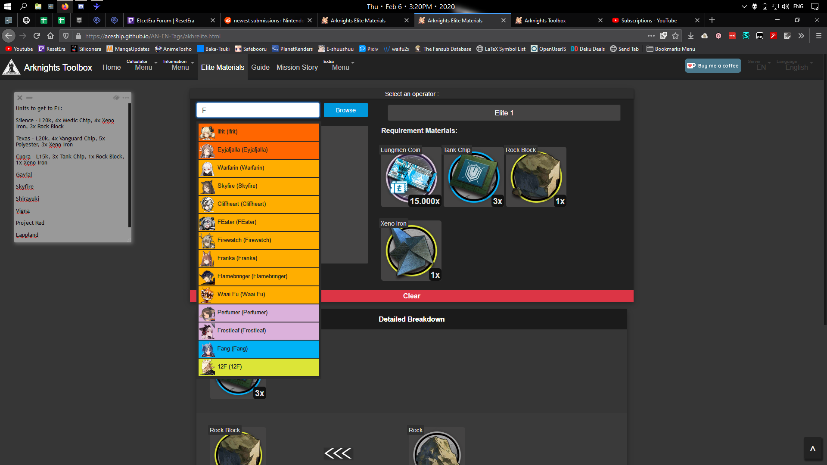827x465 pixels.
Task: Click the Arknights Toolbox logo icon
Action: pos(11,67)
